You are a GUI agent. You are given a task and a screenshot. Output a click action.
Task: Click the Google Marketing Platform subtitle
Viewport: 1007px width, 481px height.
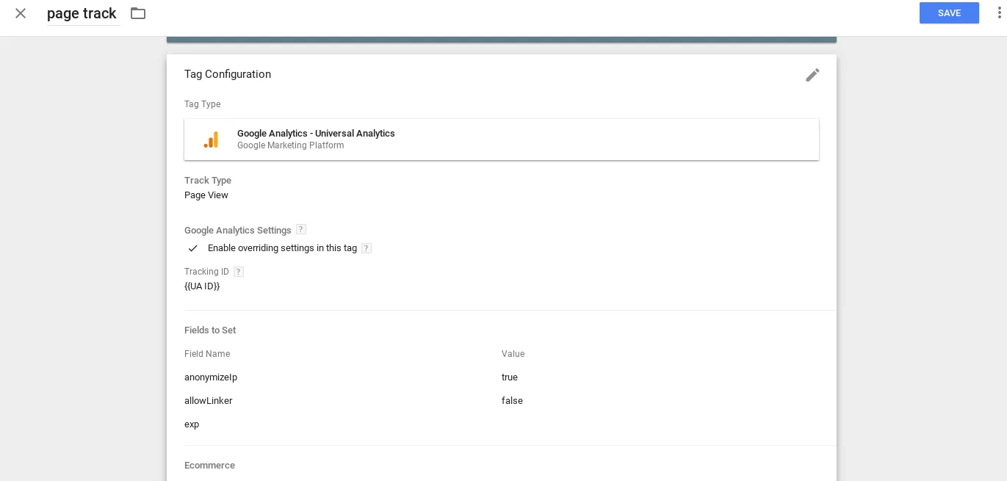pyautogui.click(x=291, y=145)
